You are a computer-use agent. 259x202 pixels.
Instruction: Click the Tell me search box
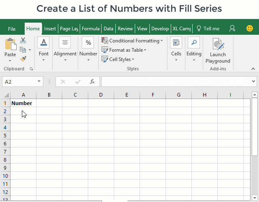[x=208, y=29]
